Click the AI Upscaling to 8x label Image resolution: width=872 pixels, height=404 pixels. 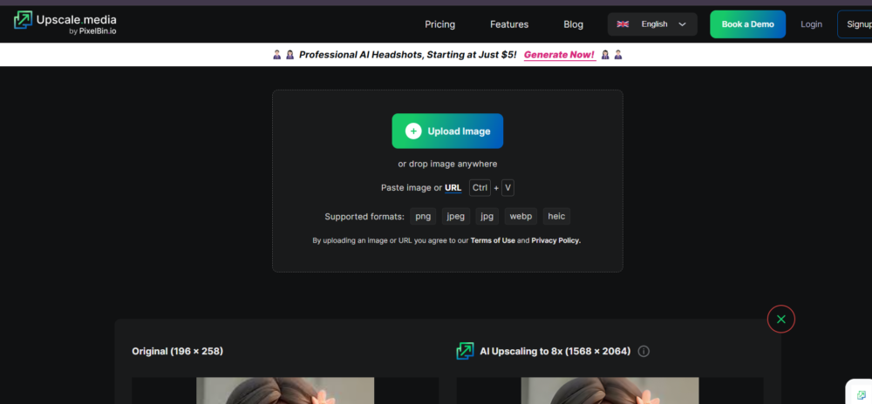point(555,351)
